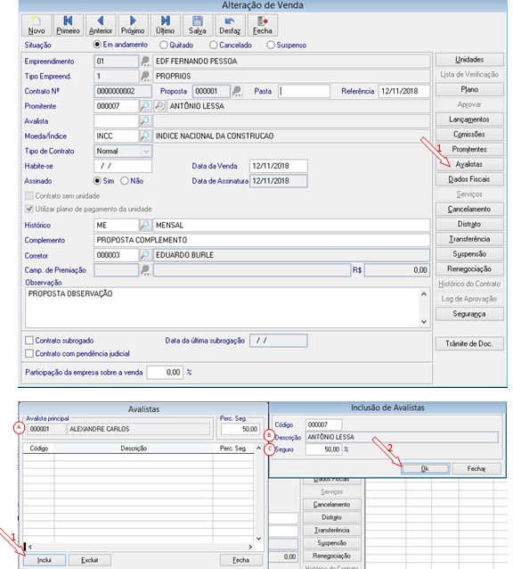Open Tipo de Contrato dropdown

(146, 151)
